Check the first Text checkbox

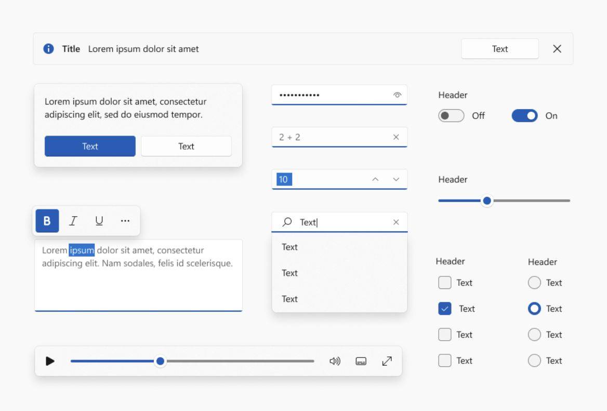click(445, 283)
